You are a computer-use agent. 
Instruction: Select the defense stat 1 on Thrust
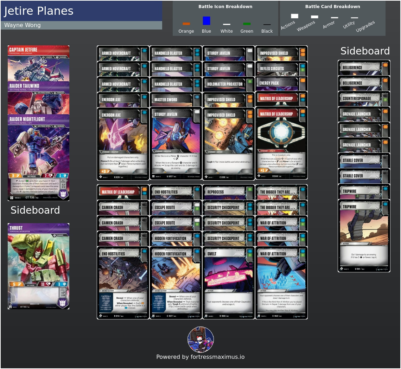(61, 284)
